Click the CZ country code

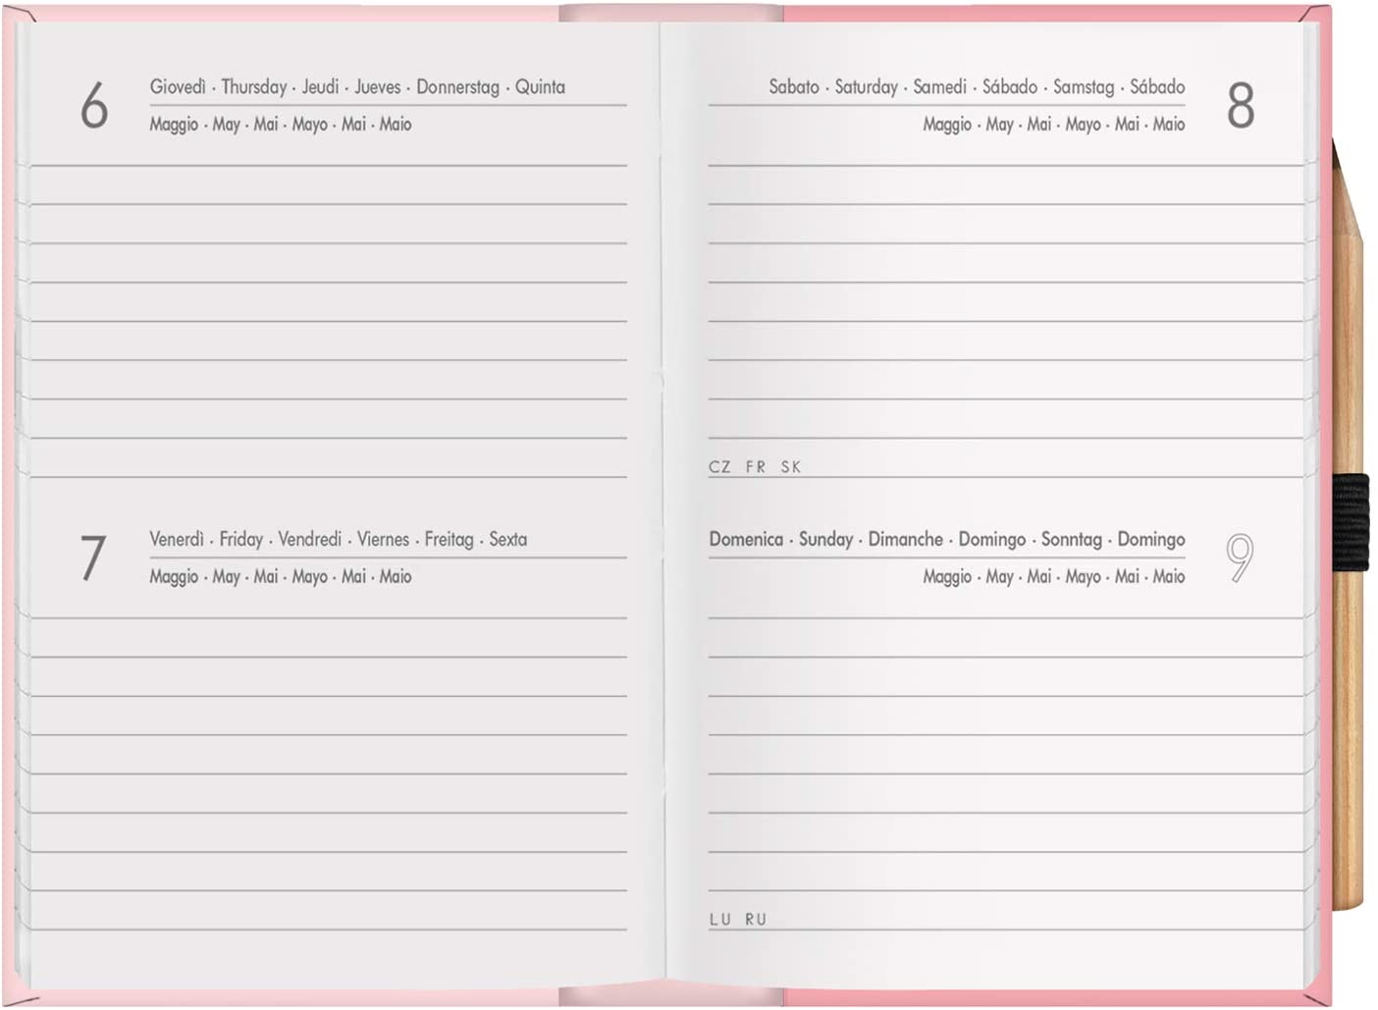point(719,467)
